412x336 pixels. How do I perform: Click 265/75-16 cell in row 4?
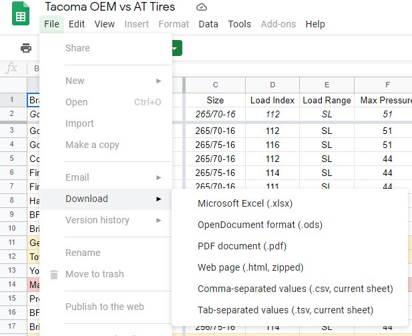216,145
